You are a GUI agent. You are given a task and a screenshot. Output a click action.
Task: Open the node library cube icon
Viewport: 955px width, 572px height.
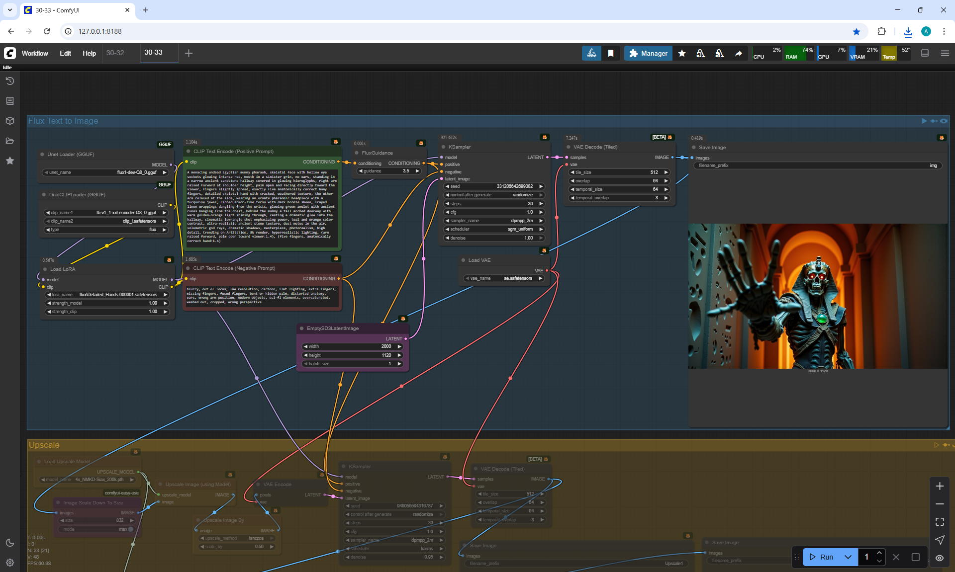click(10, 121)
